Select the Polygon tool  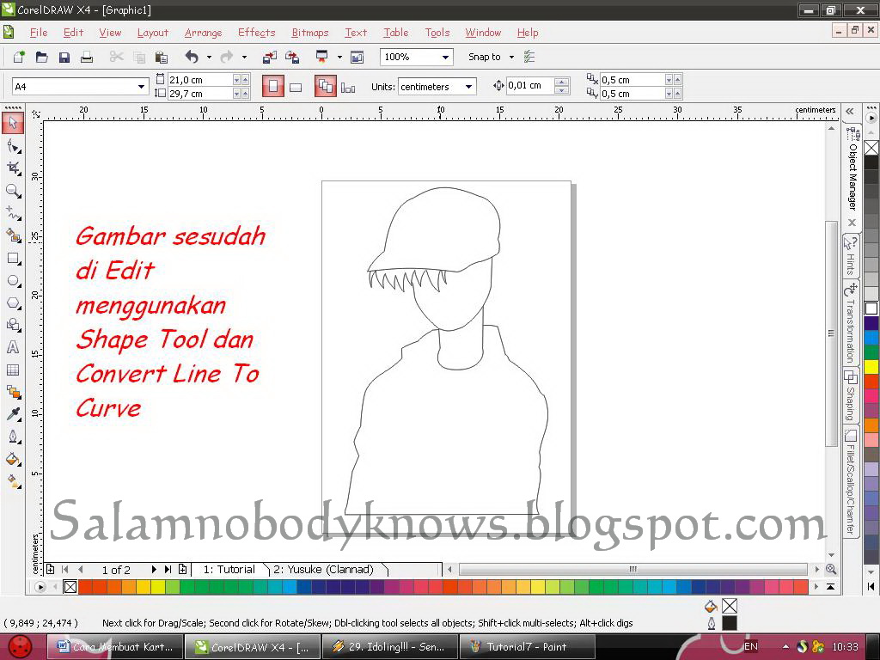click(13, 303)
